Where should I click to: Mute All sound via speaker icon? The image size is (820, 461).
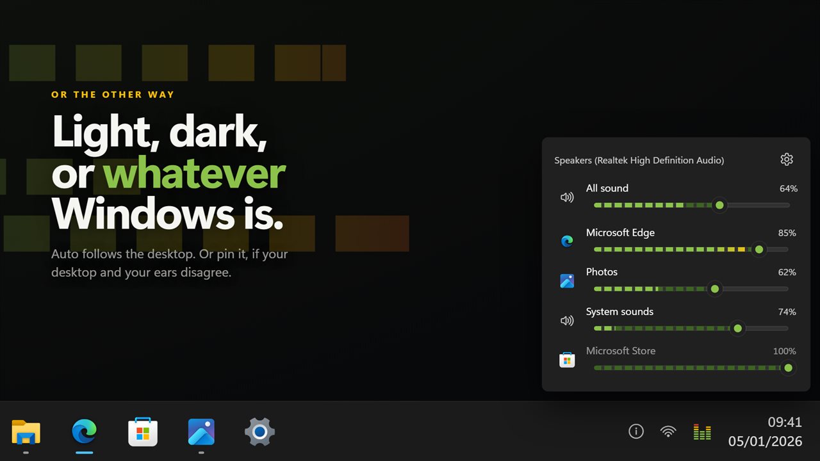click(567, 197)
